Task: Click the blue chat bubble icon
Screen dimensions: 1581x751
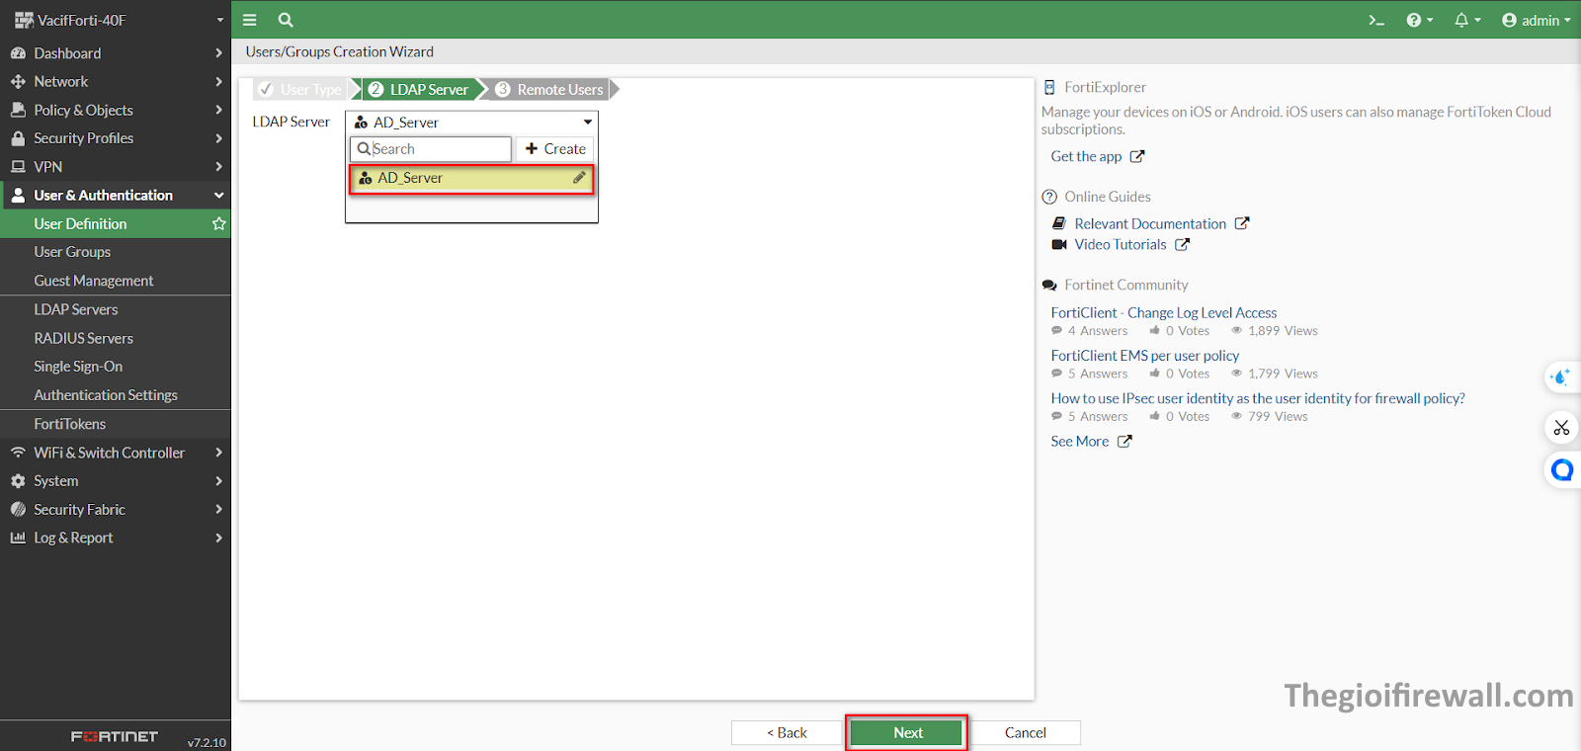Action: 1561,470
